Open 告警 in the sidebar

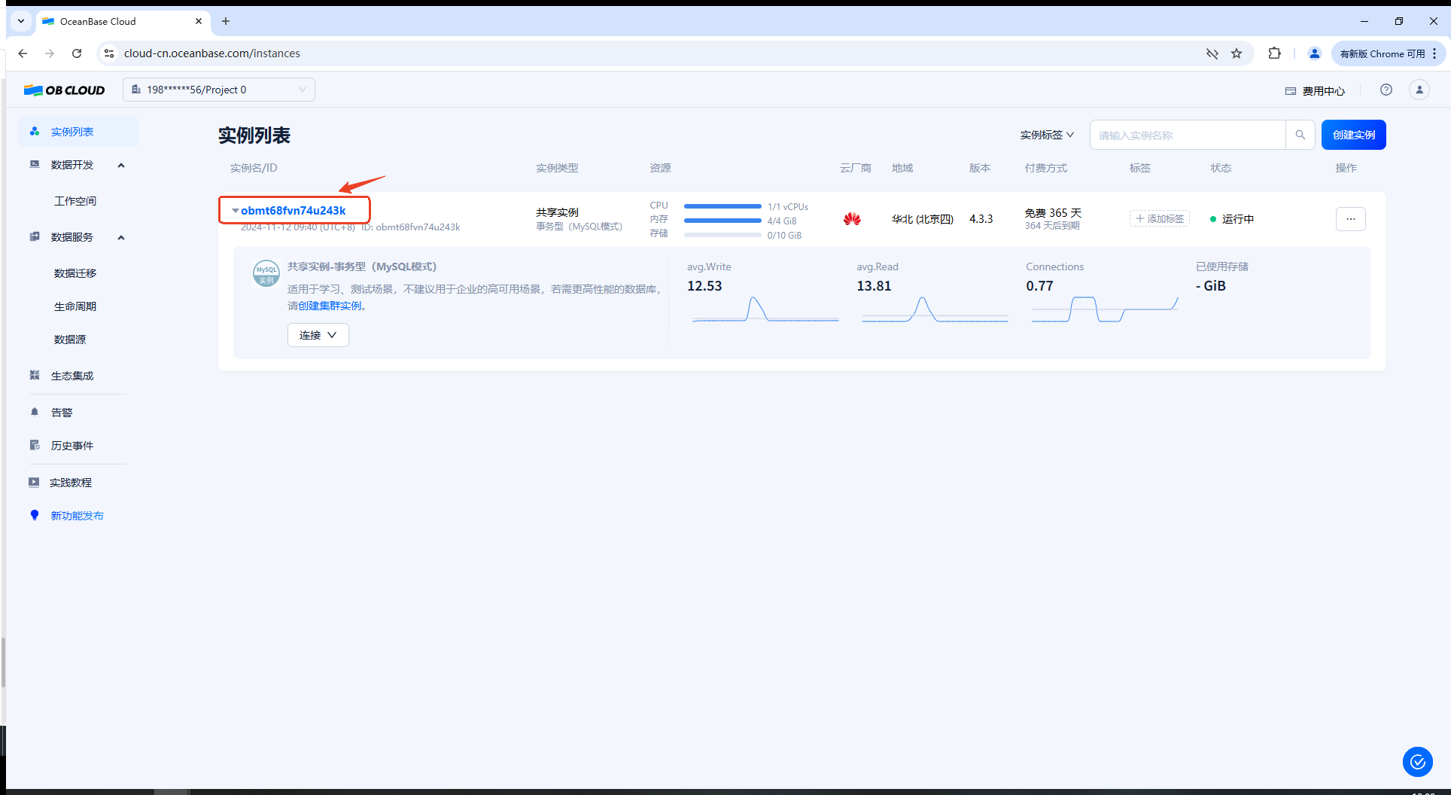coord(62,413)
